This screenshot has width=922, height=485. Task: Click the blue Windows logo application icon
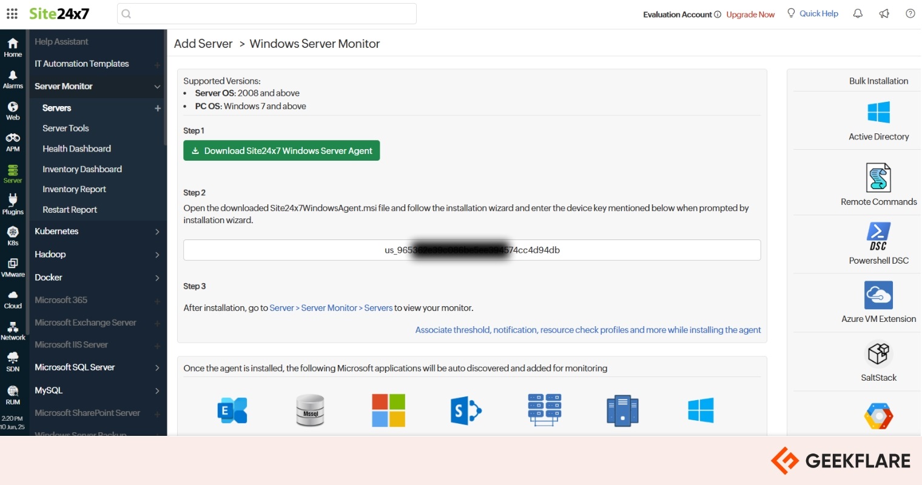pos(701,410)
